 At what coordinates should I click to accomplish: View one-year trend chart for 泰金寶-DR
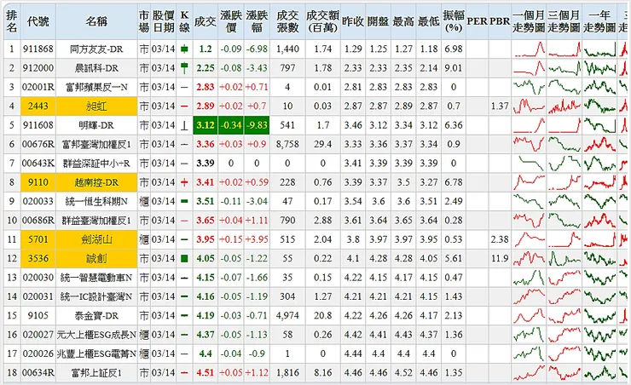[599, 315]
